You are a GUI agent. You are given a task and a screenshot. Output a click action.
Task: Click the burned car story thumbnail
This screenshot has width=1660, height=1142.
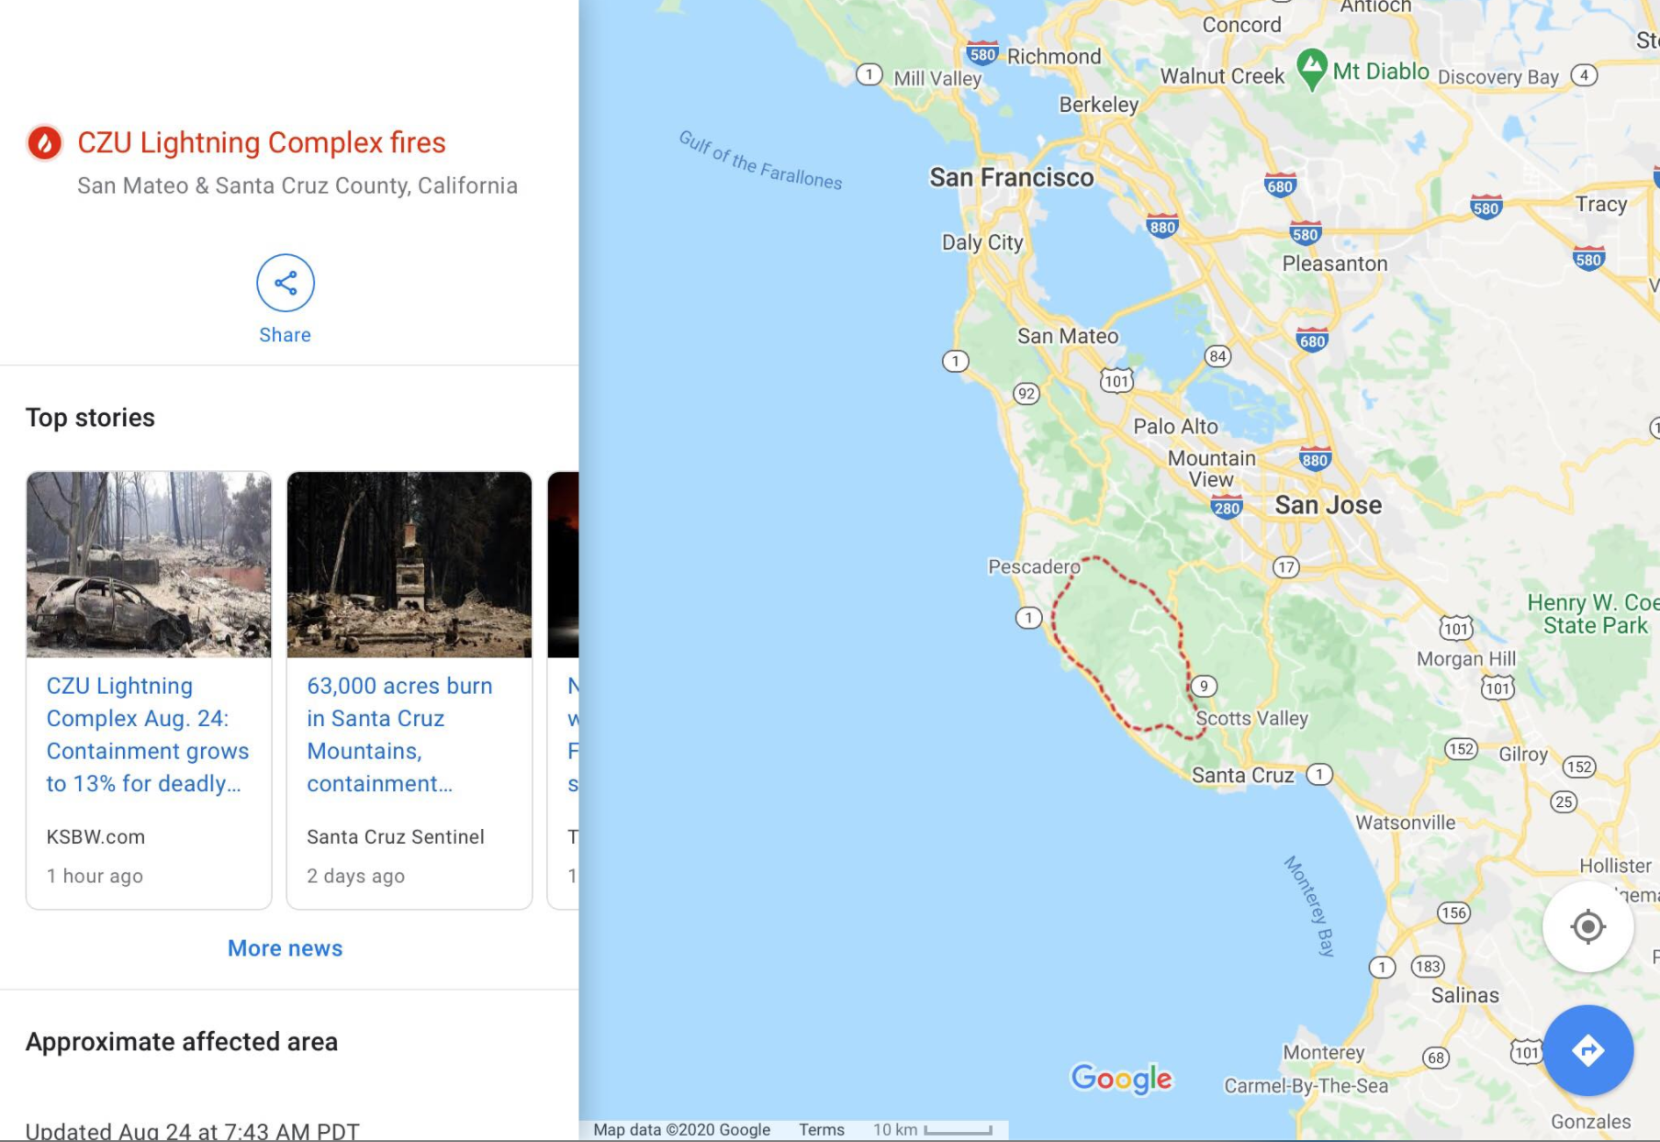point(149,565)
